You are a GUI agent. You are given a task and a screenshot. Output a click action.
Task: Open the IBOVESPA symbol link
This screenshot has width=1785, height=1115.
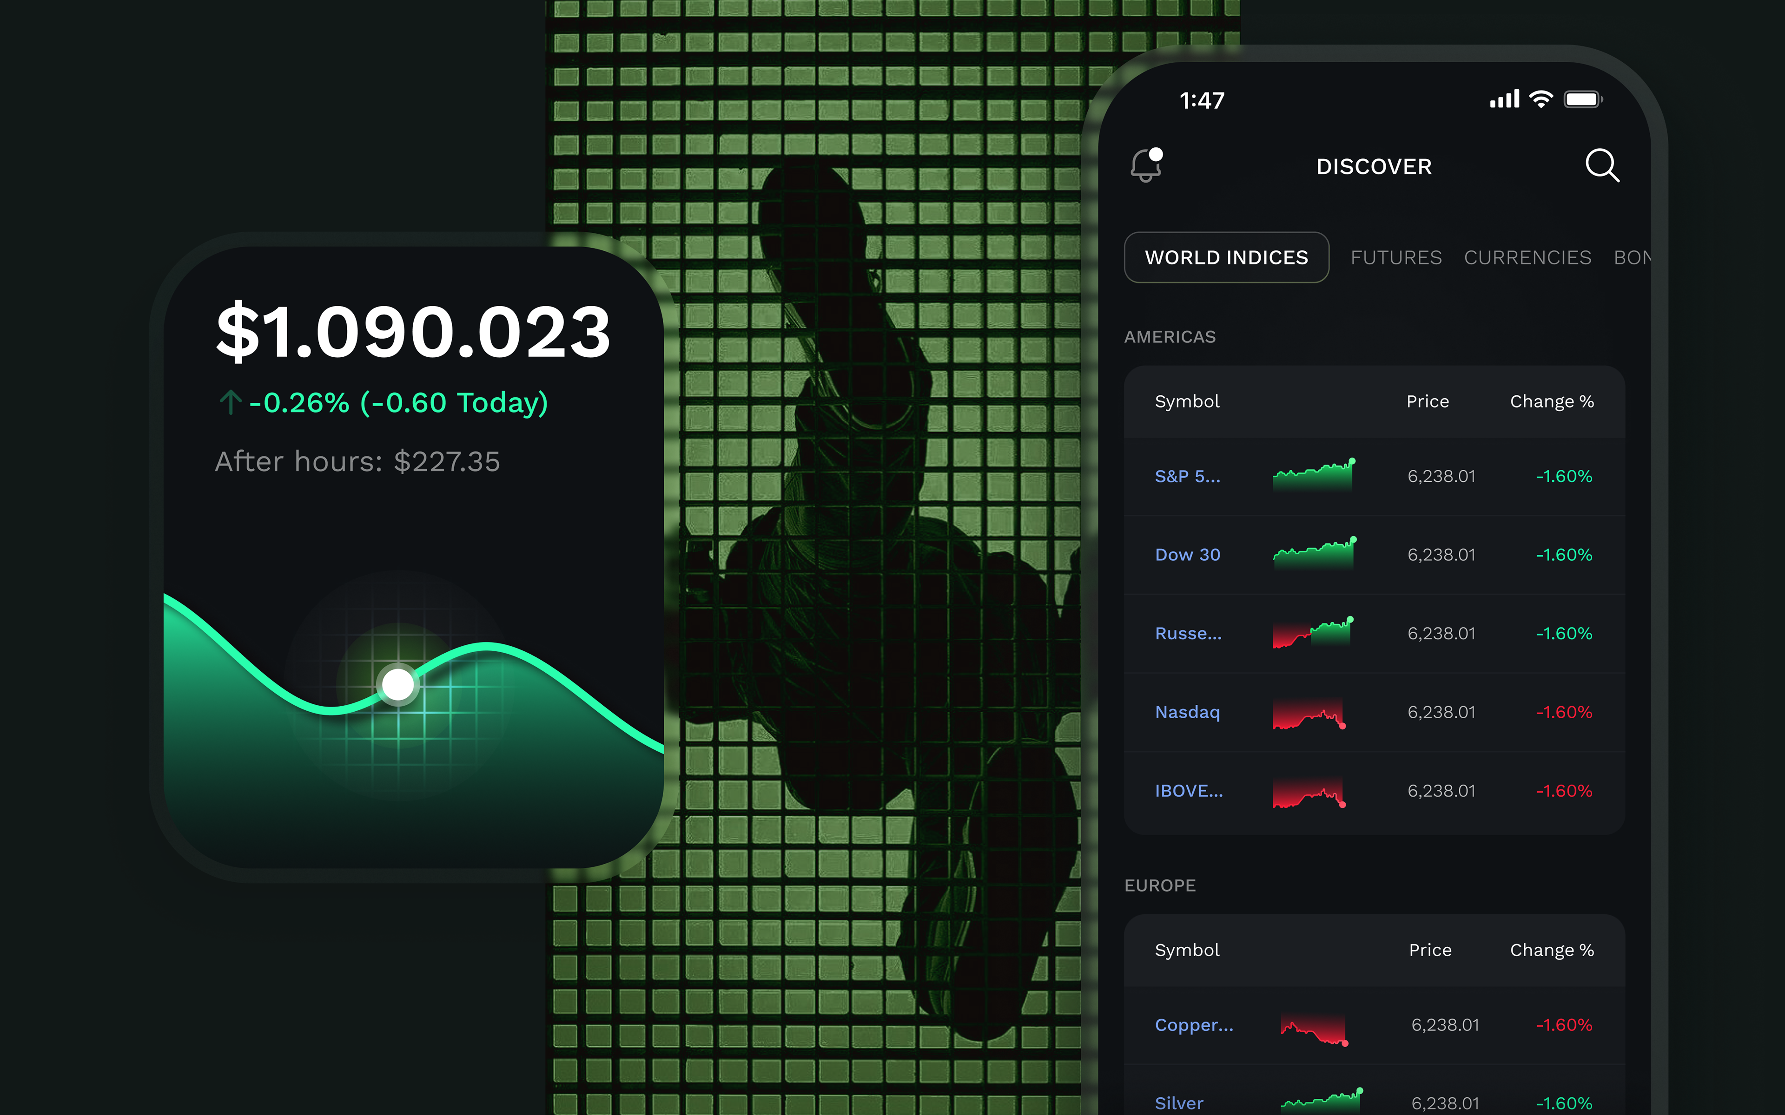[x=1188, y=791]
